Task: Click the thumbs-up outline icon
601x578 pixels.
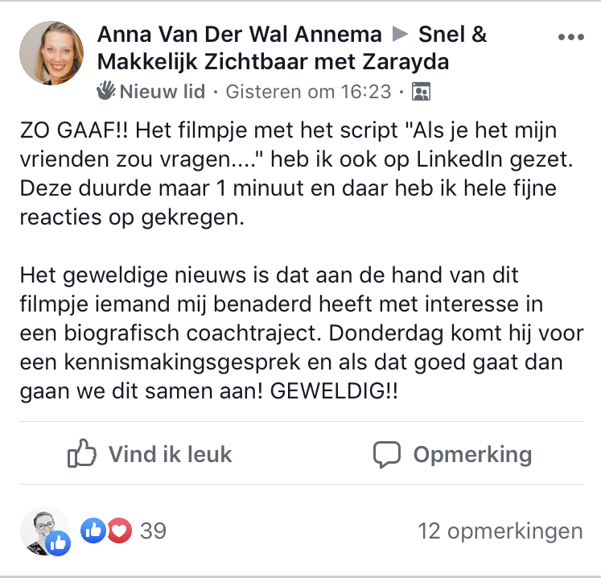Action: [x=83, y=454]
